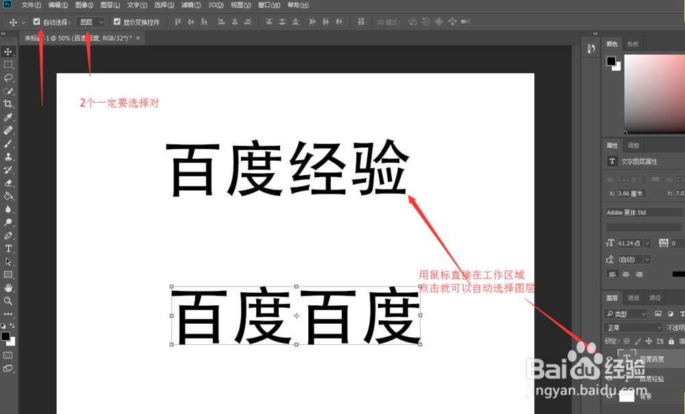Image resolution: width=685 pixels, height=414 pixels.
Task: Open the 图像(I) menu
Action: [84, 5]
